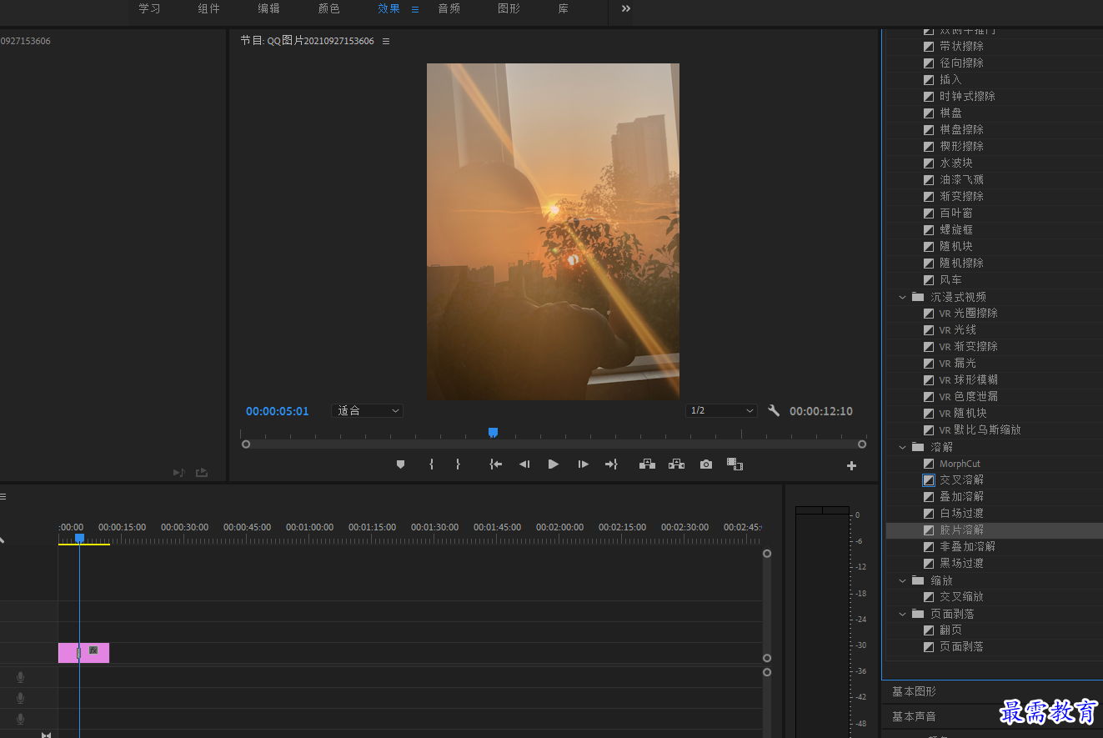This screenshot has height=738, width=1103.
Task: Switch to the 库 workspace
Action: (x=564, y=8)
